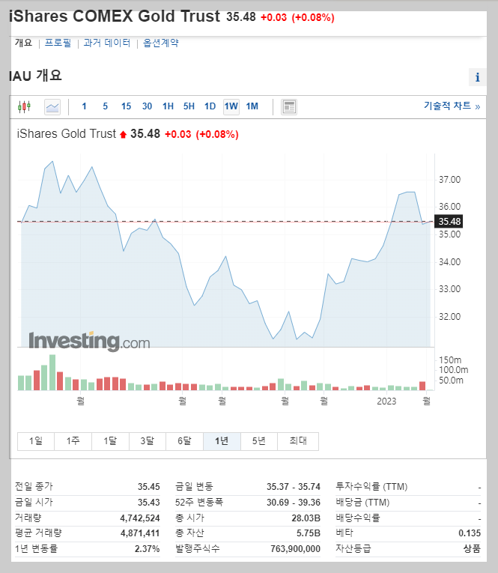Go to the 프로필 tab
Viewport: 498px width, 573px height.
(58, 43)
